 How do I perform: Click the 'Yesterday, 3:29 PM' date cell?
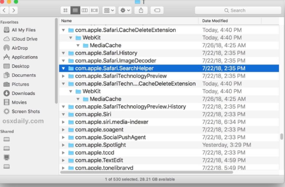click(226, 145)
